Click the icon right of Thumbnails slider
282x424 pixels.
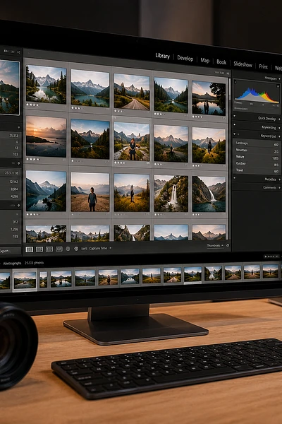[x=228, y=245]
